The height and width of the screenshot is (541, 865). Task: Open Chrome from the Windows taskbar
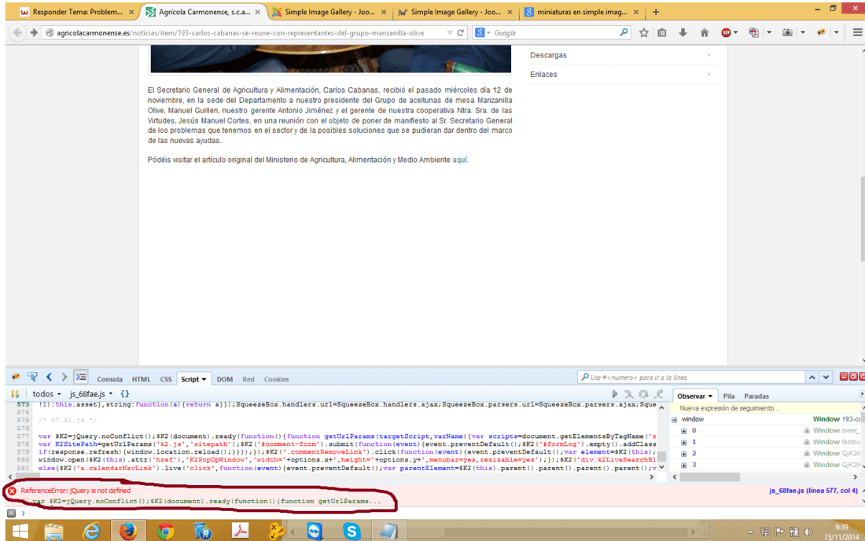(x=165, y=531)
